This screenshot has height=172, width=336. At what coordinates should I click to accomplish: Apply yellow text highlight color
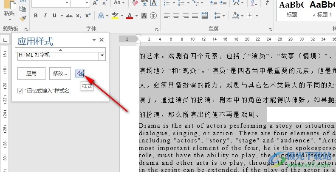115,16
